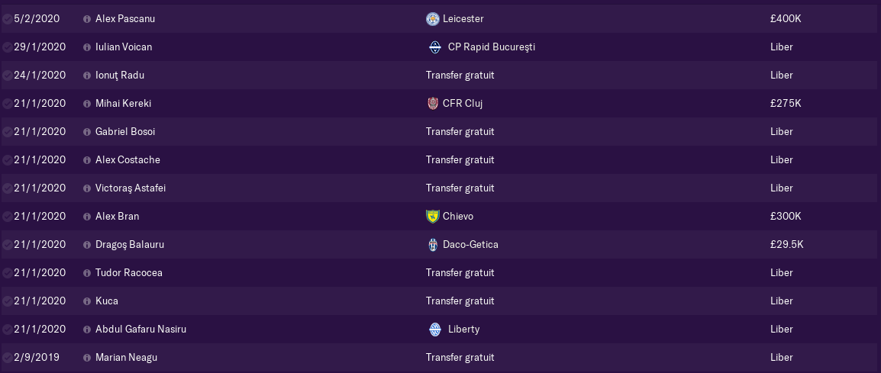This screenshot has height=373, width=881.
Task: Open Dragoș Balauru's player page
Action: (129, 244)
